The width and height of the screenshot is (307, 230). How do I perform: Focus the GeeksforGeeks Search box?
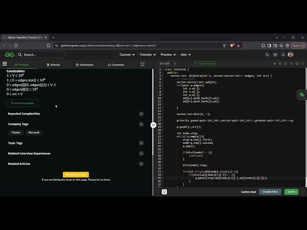pyautogui.click(x=41, y=55)
